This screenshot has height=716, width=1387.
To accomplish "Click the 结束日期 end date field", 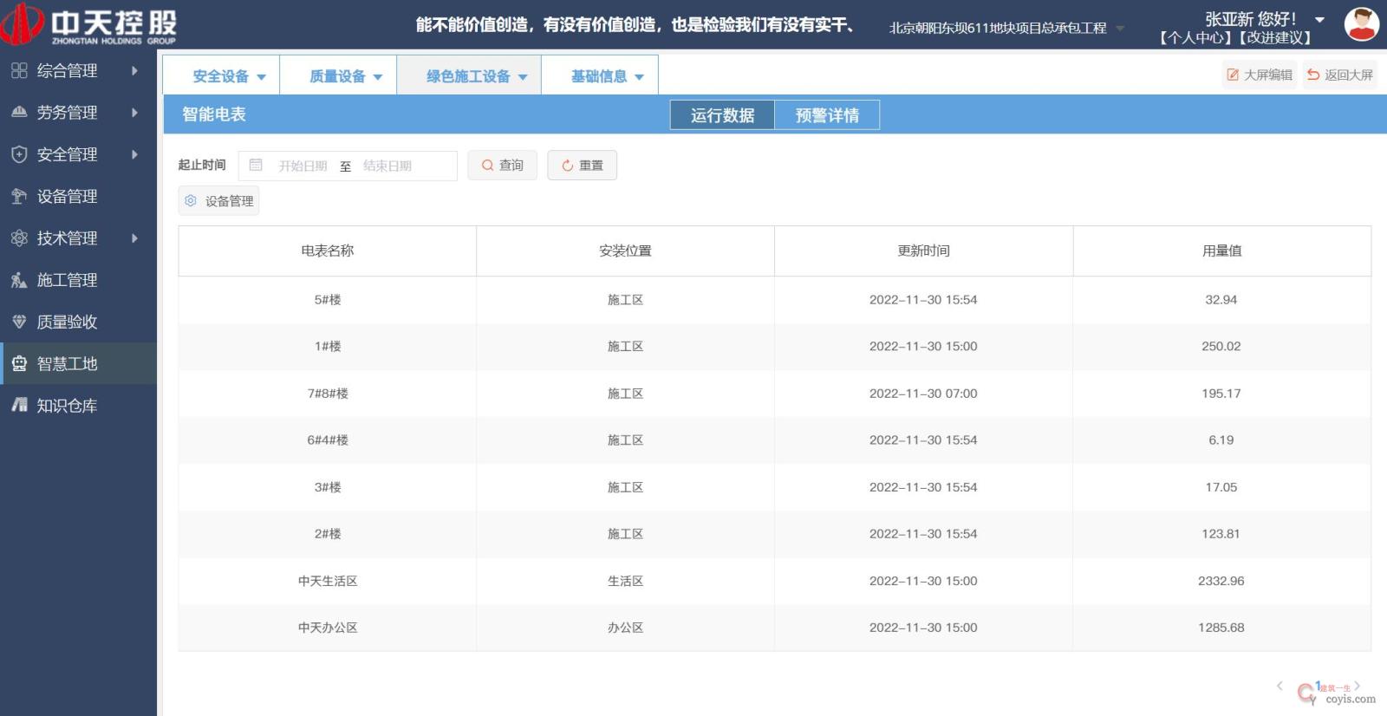I will click(387, 166).
